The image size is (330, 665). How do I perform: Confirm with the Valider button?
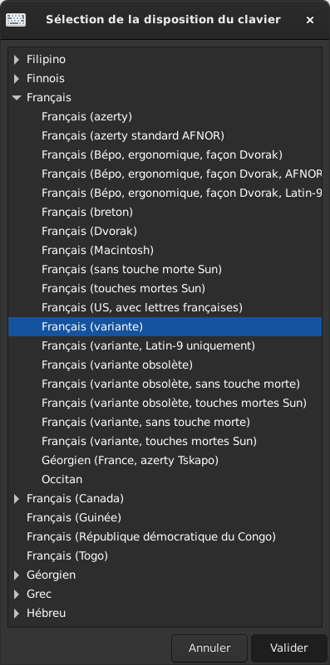pos(288,648)
